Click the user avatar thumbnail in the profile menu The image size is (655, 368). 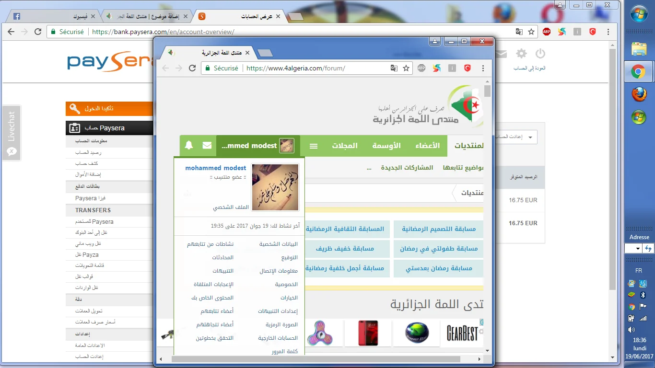tap(275, 187)
